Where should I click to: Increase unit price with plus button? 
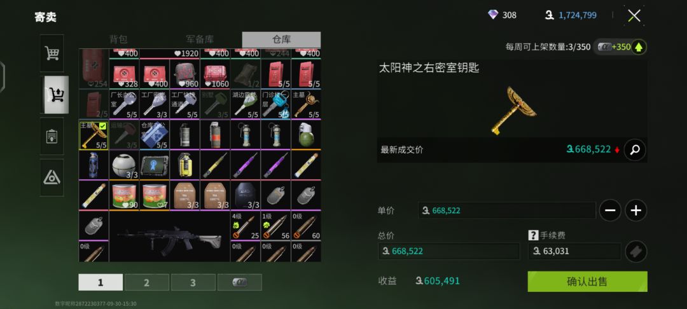coord(635,210)
